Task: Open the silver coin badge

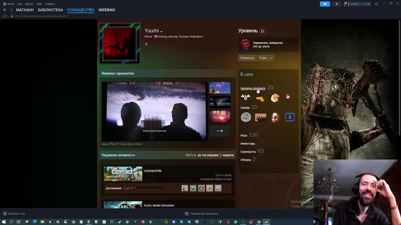Action: coord(246,117)
